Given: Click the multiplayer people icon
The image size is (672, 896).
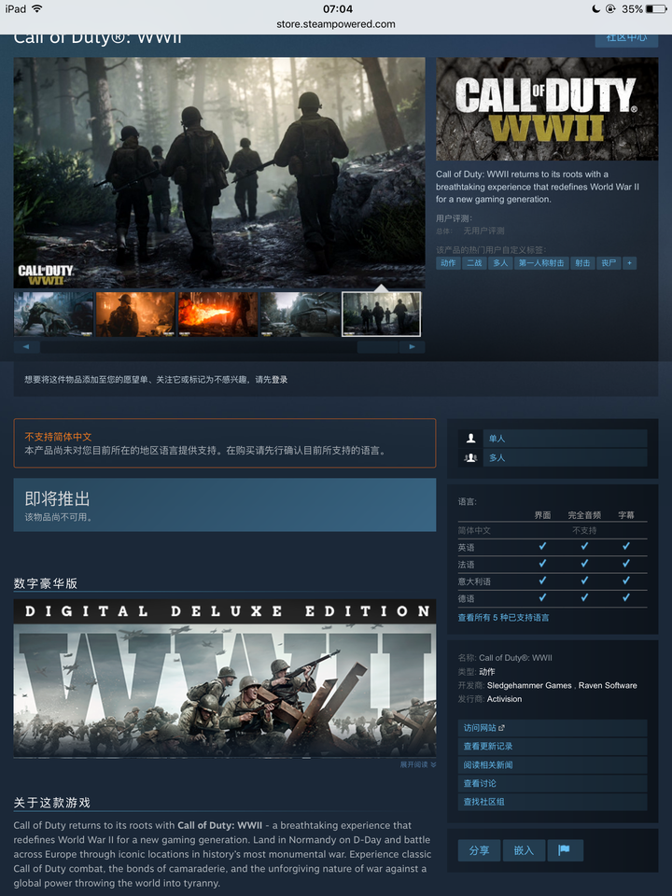Looking at the screenshot, I should coord(470,457).
